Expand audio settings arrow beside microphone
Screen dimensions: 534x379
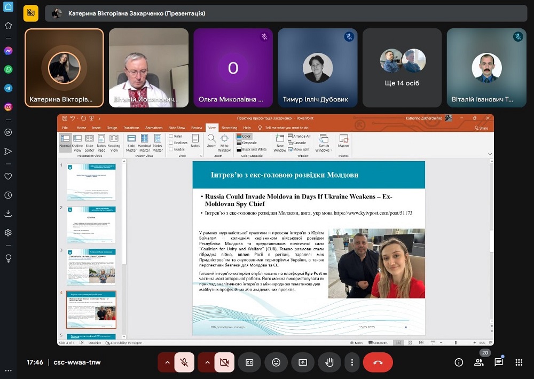point(167,362)
